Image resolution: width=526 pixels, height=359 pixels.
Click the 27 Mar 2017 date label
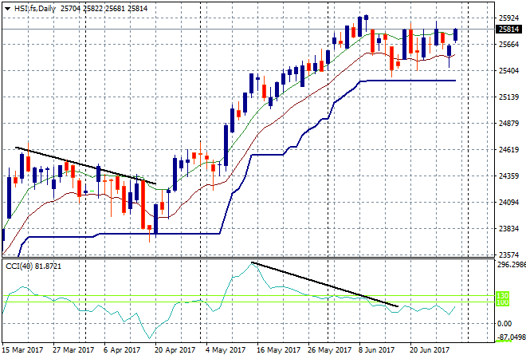(73, 350)
